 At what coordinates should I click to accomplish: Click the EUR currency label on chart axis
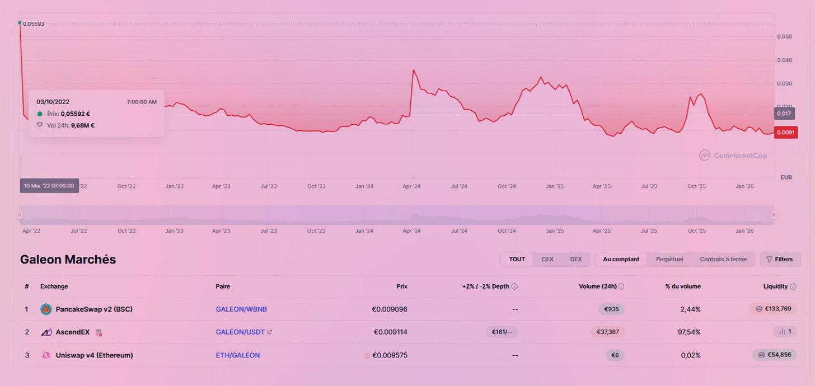click(x=786, y=177)
